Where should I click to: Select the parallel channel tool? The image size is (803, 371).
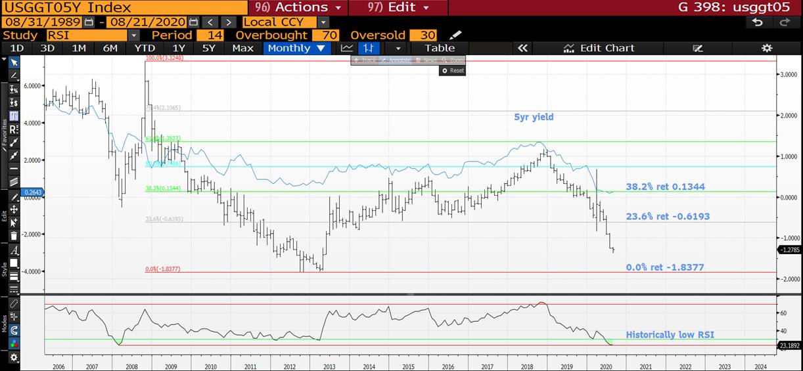14,182
